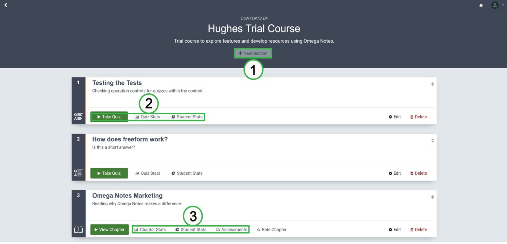Take Quiz for How does freeform work?
Screen dimensions: 507x244
(x=109, y=173)
